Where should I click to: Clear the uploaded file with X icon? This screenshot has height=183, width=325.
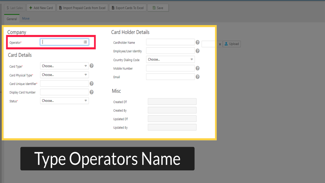tap(220, 44)
